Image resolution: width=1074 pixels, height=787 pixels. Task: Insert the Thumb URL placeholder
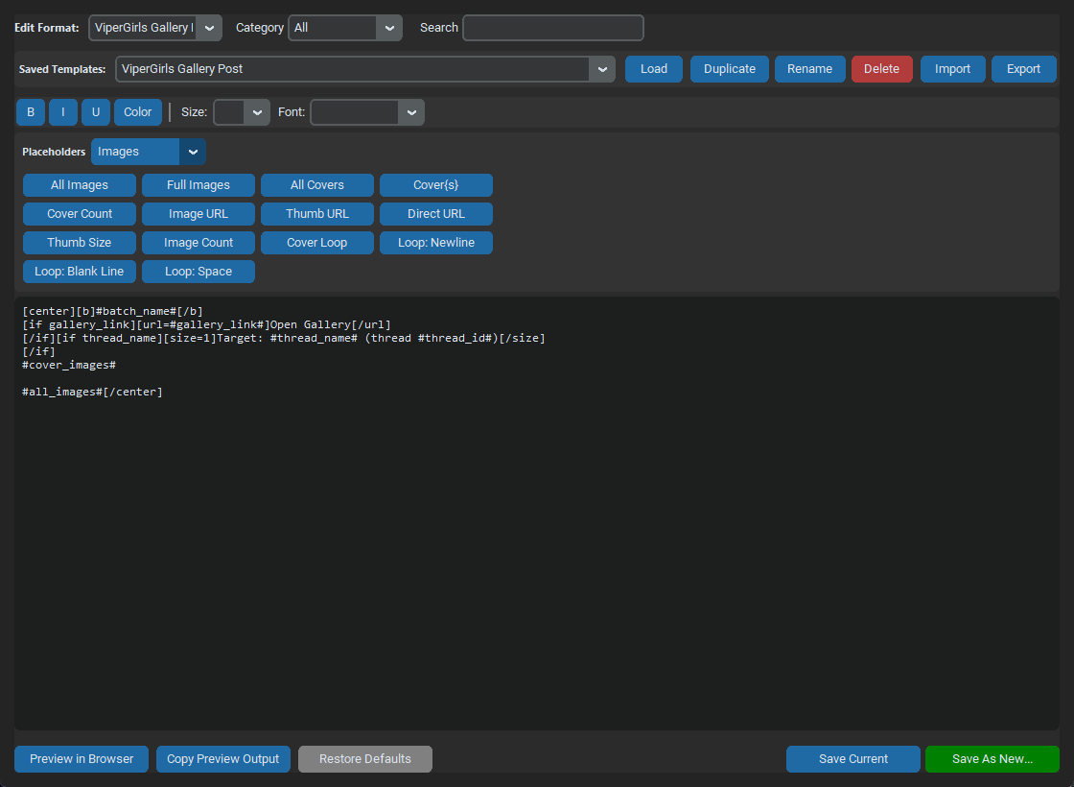317,214
